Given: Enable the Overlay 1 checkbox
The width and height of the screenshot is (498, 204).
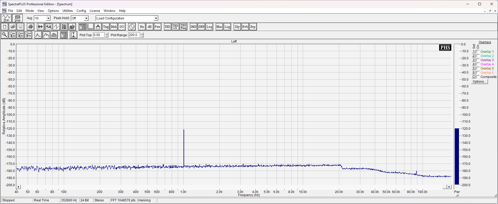Looking at the screenshot, I should 478,51.
